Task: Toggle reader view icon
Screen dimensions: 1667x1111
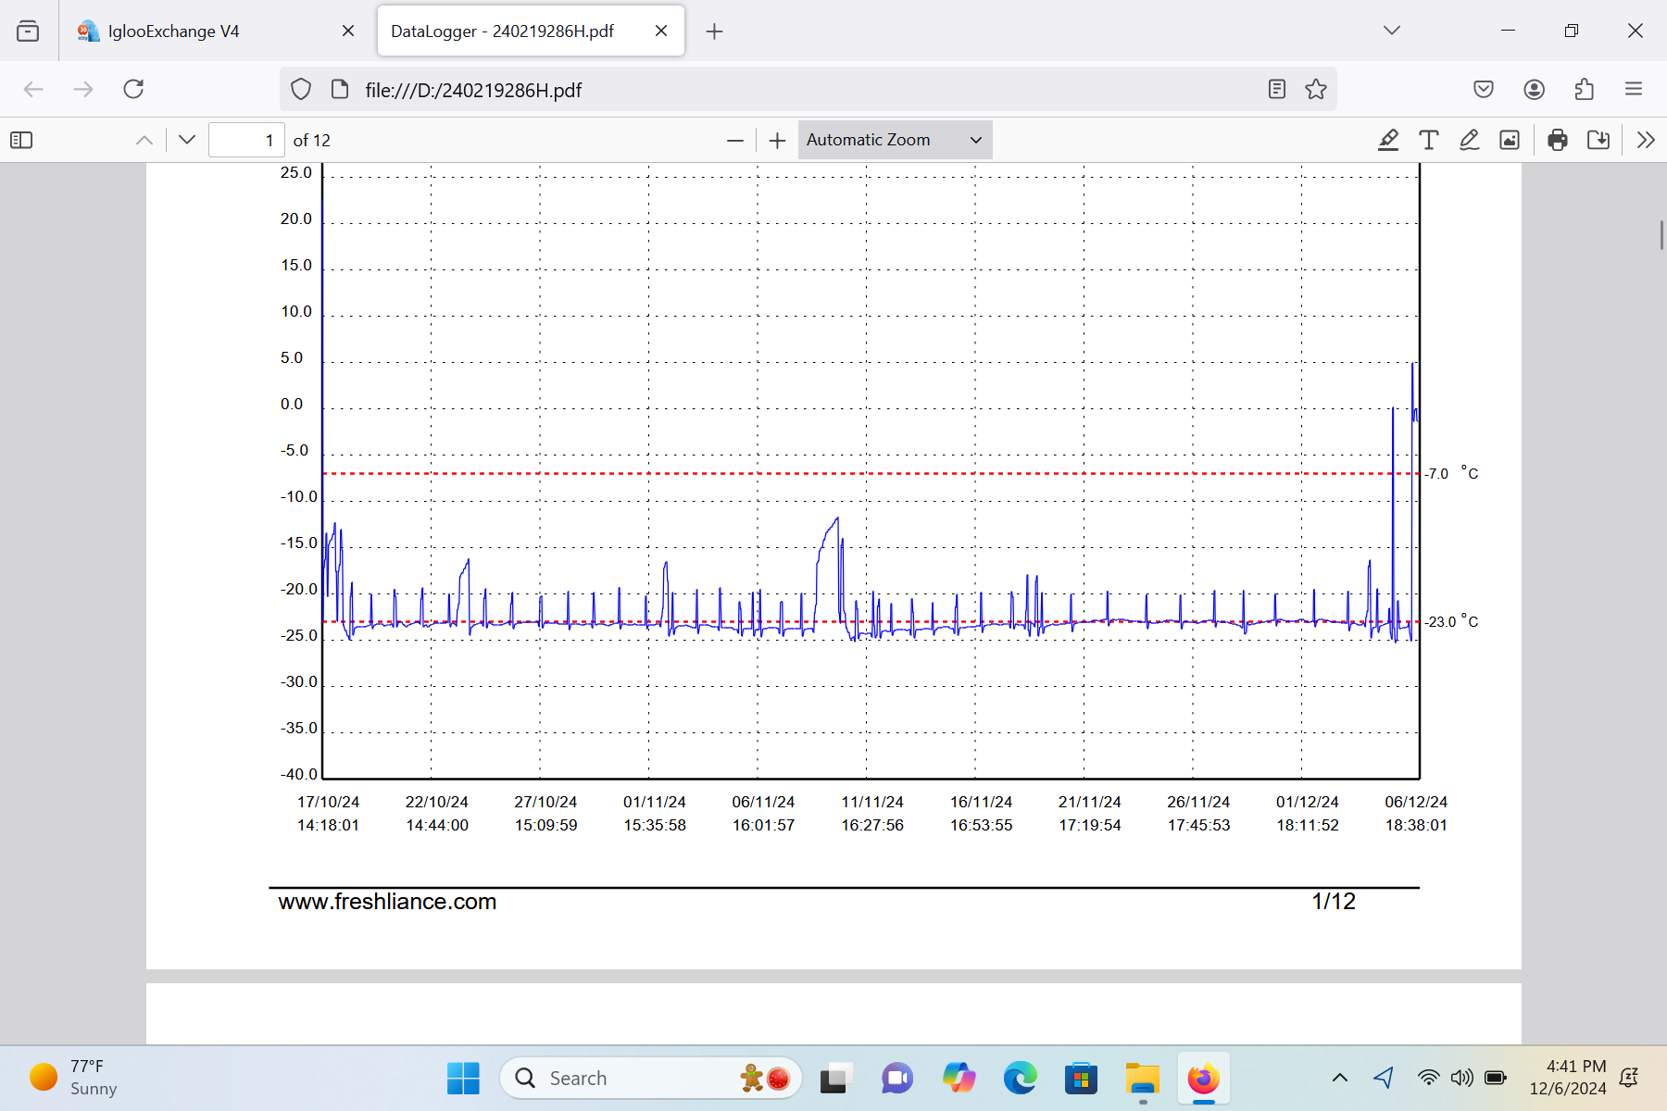Action: click(1277, 89)
